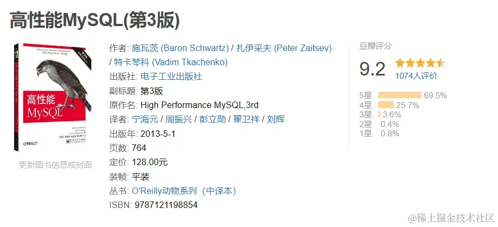Viewport: 498px width, 227px height.
Task: Click the High Performance MySQL book cover
Action: (55, 98)
